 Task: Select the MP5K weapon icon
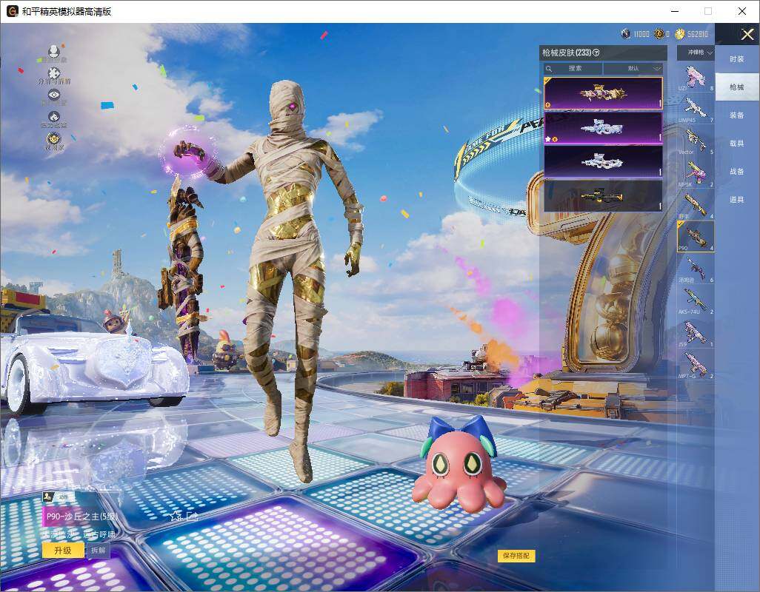click(x=695, y=173)
